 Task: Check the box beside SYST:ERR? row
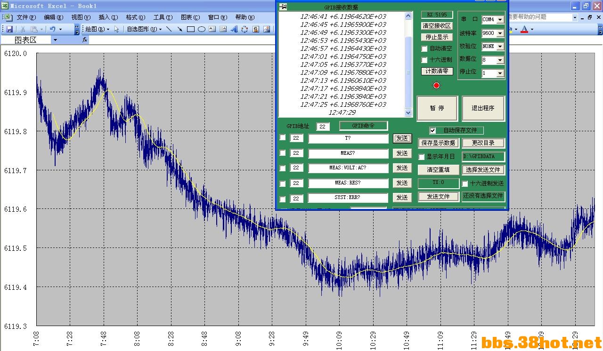point(283,199)
